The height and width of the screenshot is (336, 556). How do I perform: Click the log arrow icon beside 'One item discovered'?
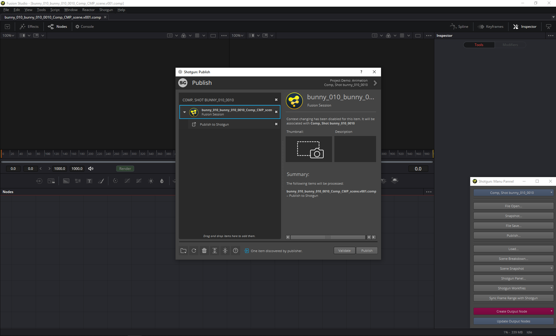click(246, 251)
